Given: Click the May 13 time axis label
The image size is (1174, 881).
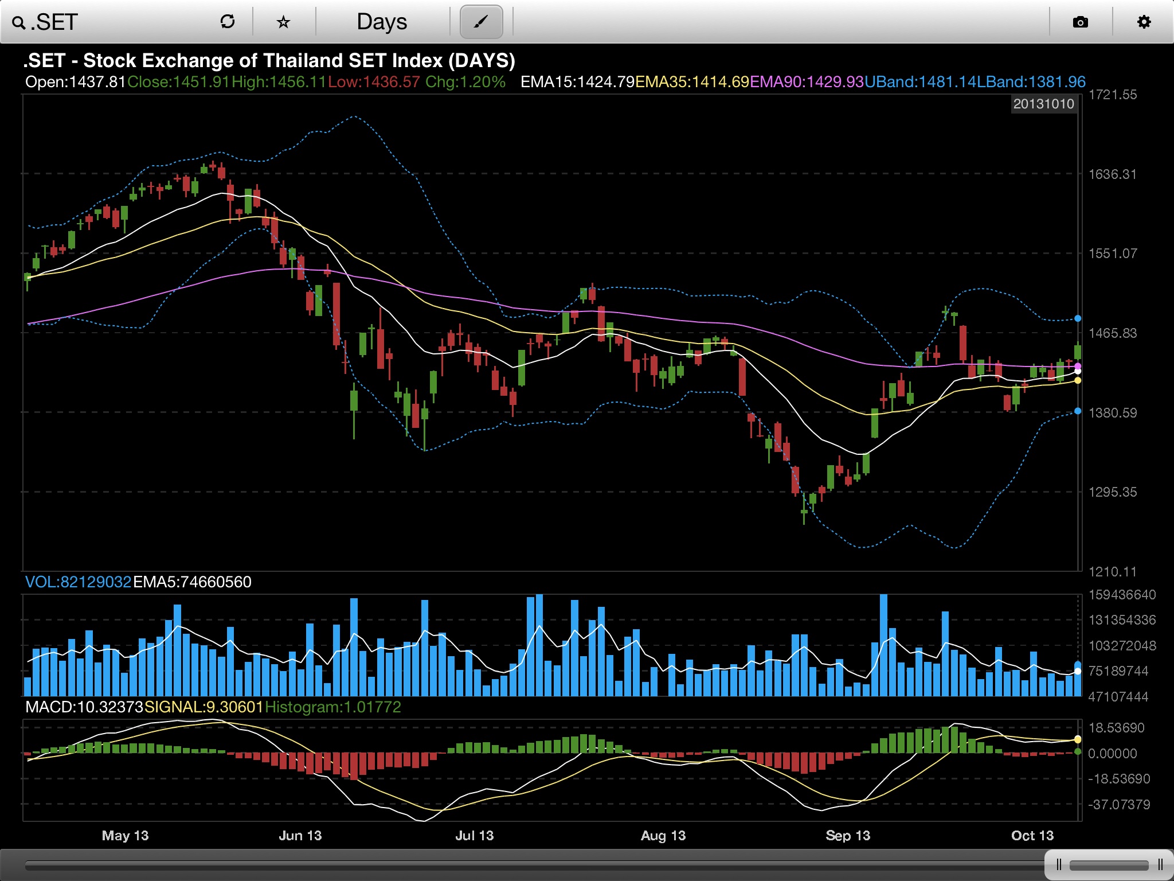Looking at the screenshot, I should click(125, 836).
